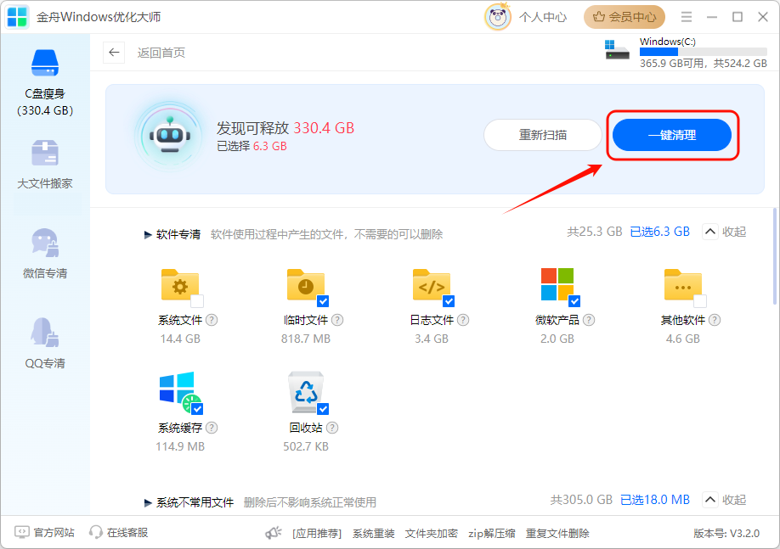The height and width of the screenshot is (549, 780).
Task: Click the vertical scrollbar thumb
Action: (774, 256)
